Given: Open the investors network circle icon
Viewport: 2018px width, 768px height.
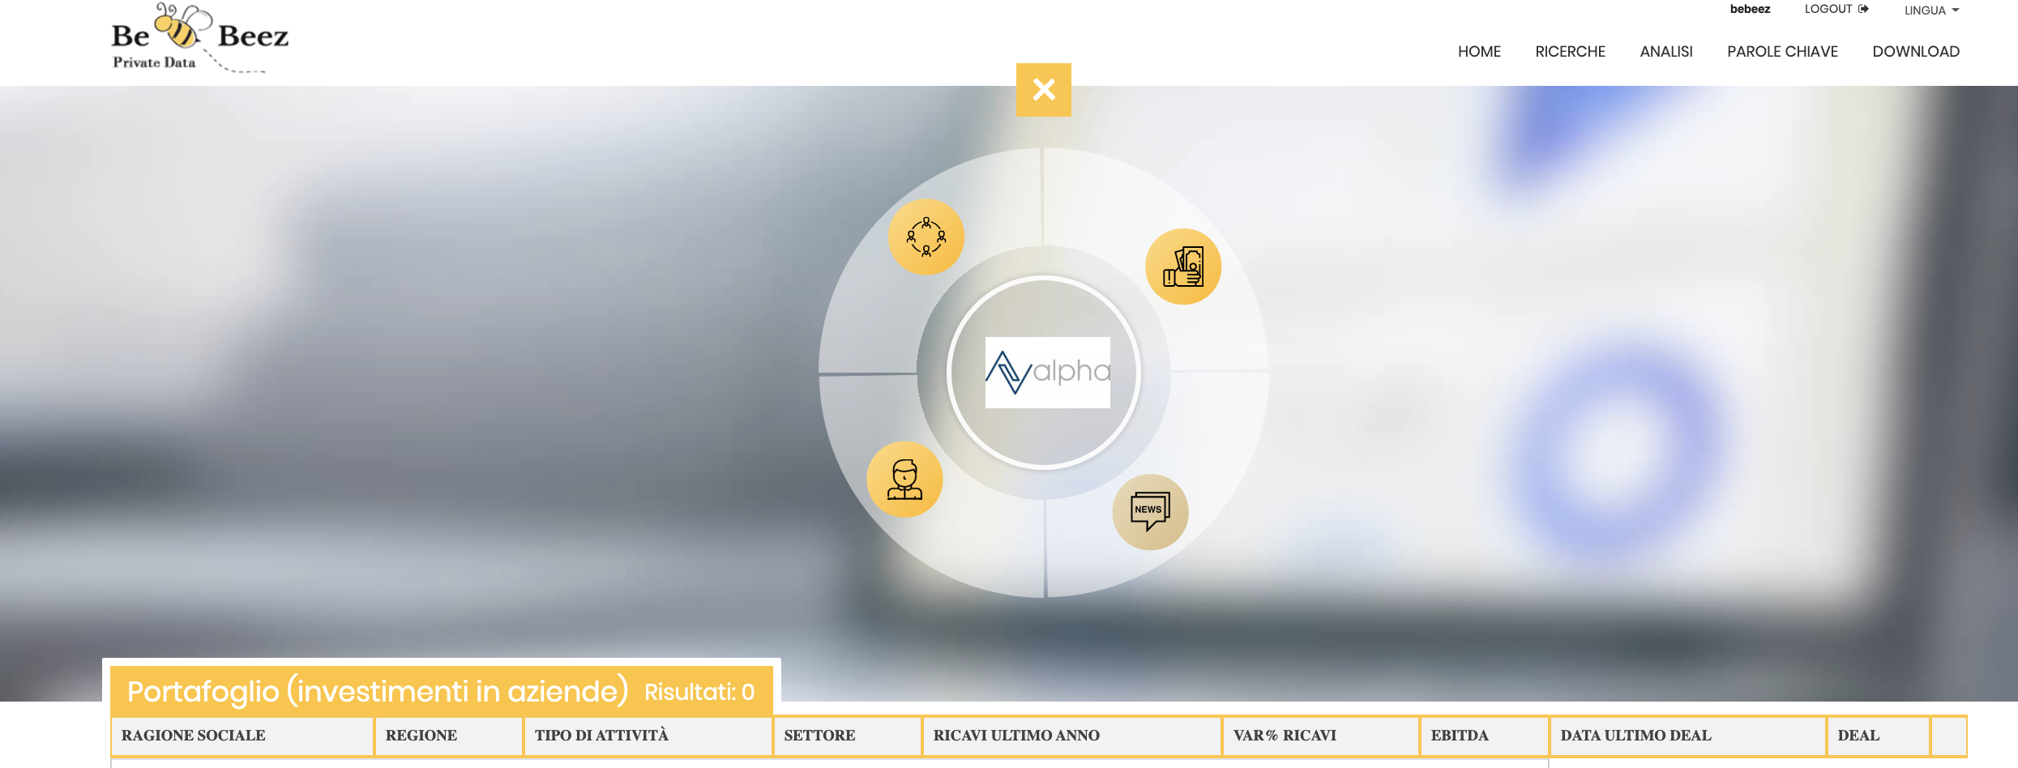Looking at the screenshot, I should pos(926,237).
